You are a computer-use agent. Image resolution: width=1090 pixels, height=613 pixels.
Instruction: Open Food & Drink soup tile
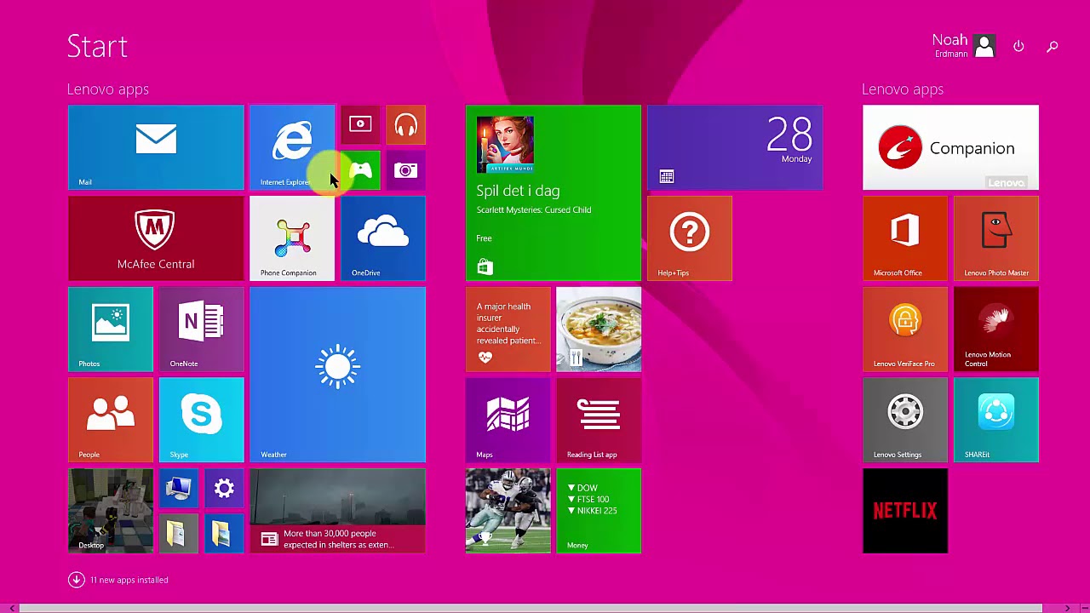click(x=599, y=329)
